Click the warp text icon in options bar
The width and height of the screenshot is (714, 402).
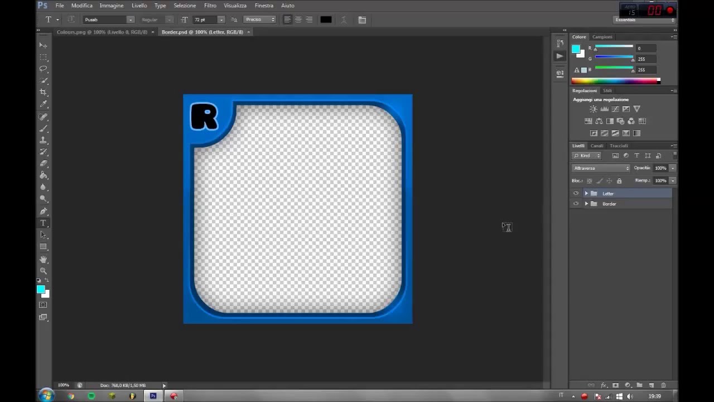(x=344, y=20)
